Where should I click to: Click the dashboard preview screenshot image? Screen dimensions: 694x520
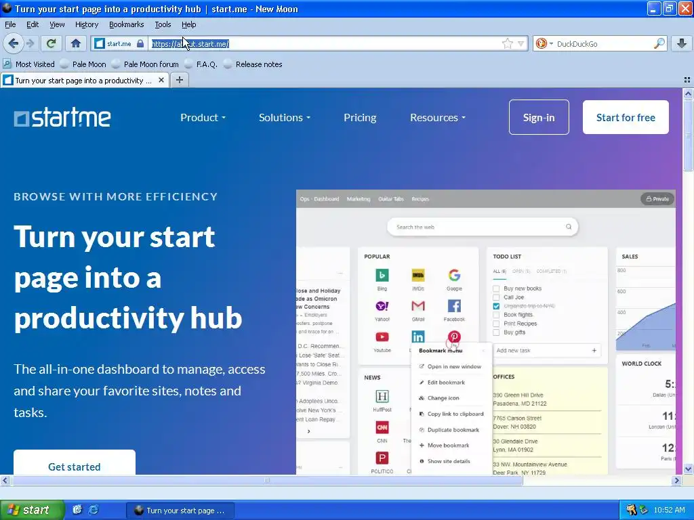coord(485,332)
